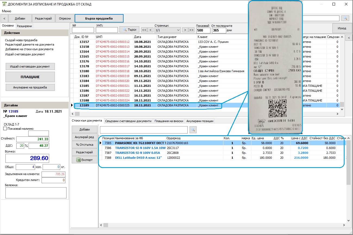Click the Анулирай ред button
This screenshot has height=235, width=353.
[x=84, y=137]
